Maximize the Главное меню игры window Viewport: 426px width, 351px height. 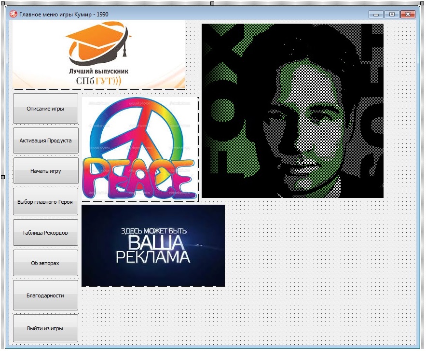[x=392, y=14]
